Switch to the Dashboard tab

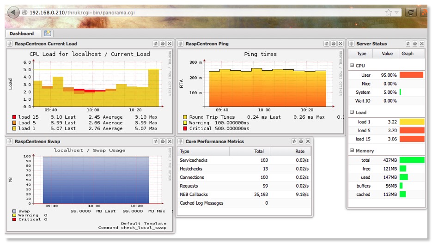(x=22, y=33)
